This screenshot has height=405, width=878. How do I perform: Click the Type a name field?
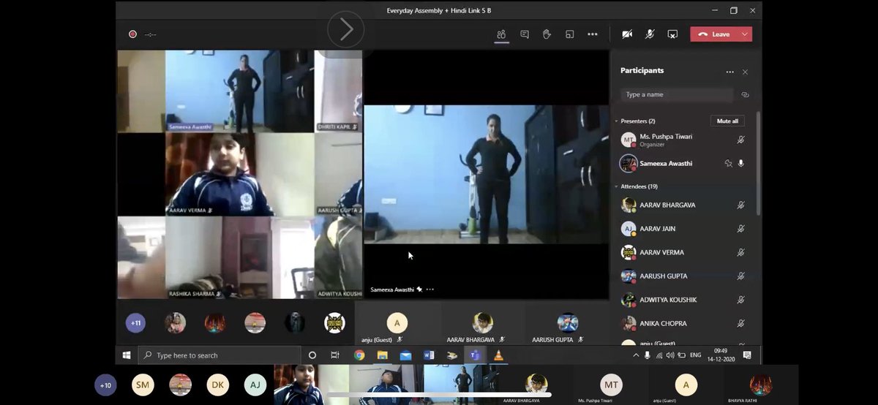click(677, 94)
